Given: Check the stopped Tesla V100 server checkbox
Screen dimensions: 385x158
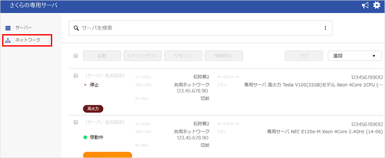Looking at the screenshot, I should click(76, 76).
